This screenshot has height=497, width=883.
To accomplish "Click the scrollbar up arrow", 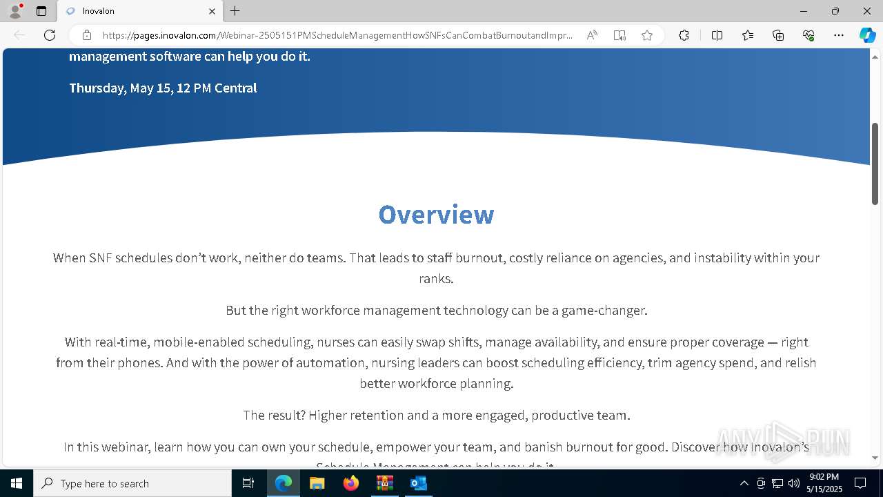I will point(875,56).
